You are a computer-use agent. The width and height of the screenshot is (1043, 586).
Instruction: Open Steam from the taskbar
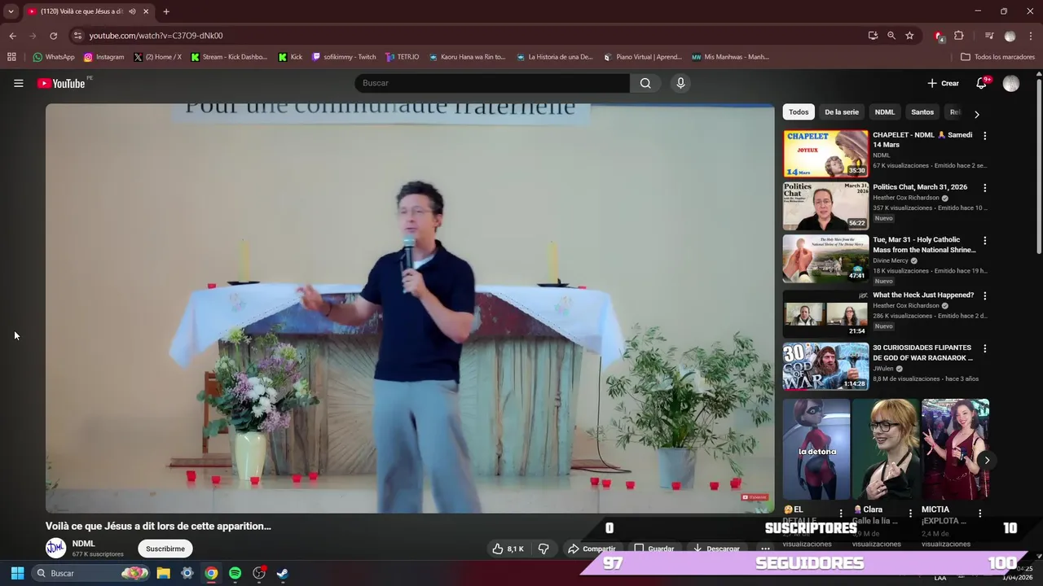(x=282, y=573)
